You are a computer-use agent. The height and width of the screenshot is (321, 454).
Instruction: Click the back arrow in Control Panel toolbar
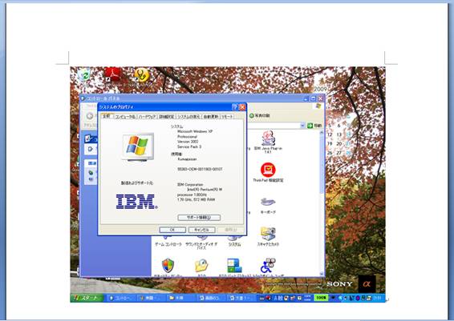pyautogui.click(x=90, y=116)
